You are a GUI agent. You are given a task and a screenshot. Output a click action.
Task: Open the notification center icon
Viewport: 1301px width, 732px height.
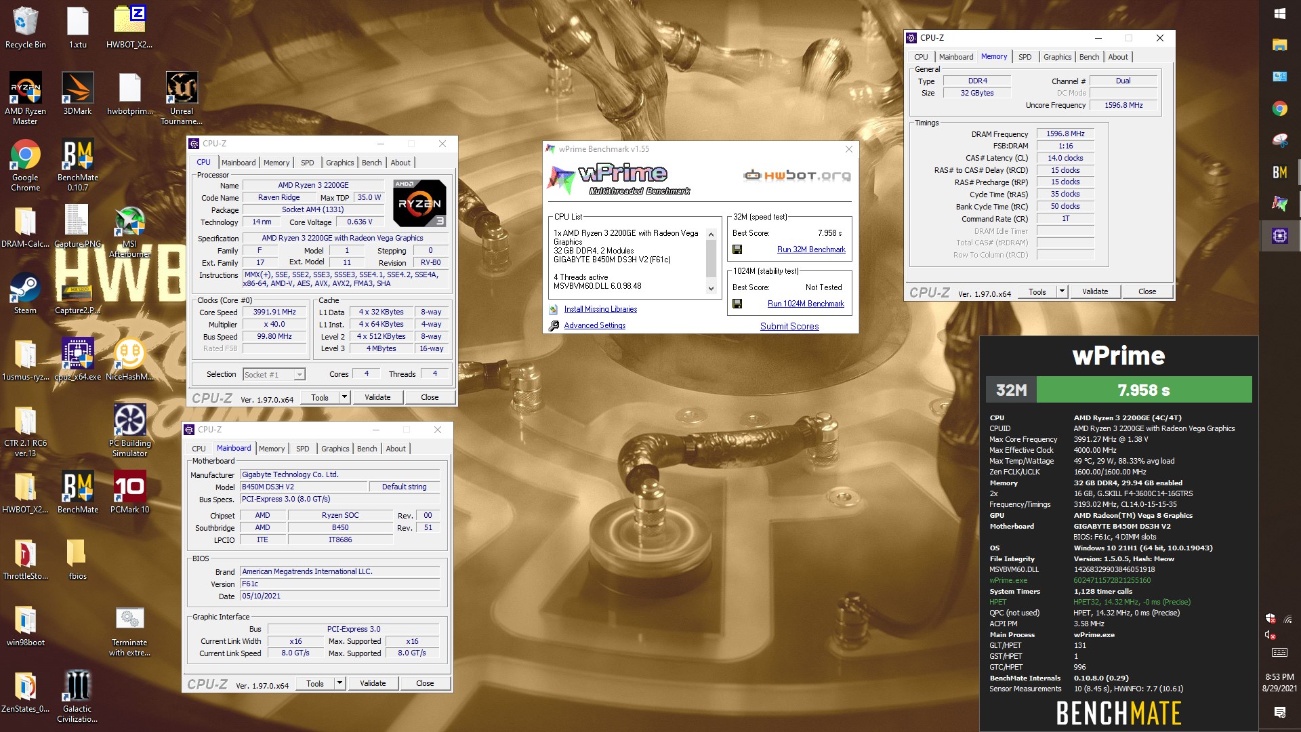(x=1280, y=712)
